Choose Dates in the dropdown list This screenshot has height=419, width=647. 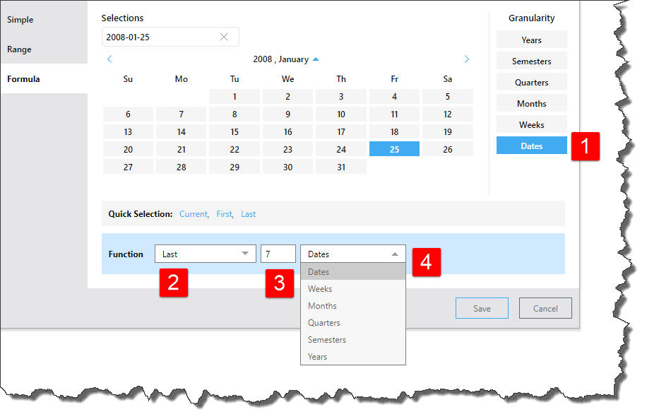(352, 271)
